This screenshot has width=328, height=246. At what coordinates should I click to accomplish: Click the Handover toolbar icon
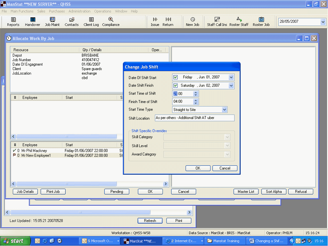point(33,20)
